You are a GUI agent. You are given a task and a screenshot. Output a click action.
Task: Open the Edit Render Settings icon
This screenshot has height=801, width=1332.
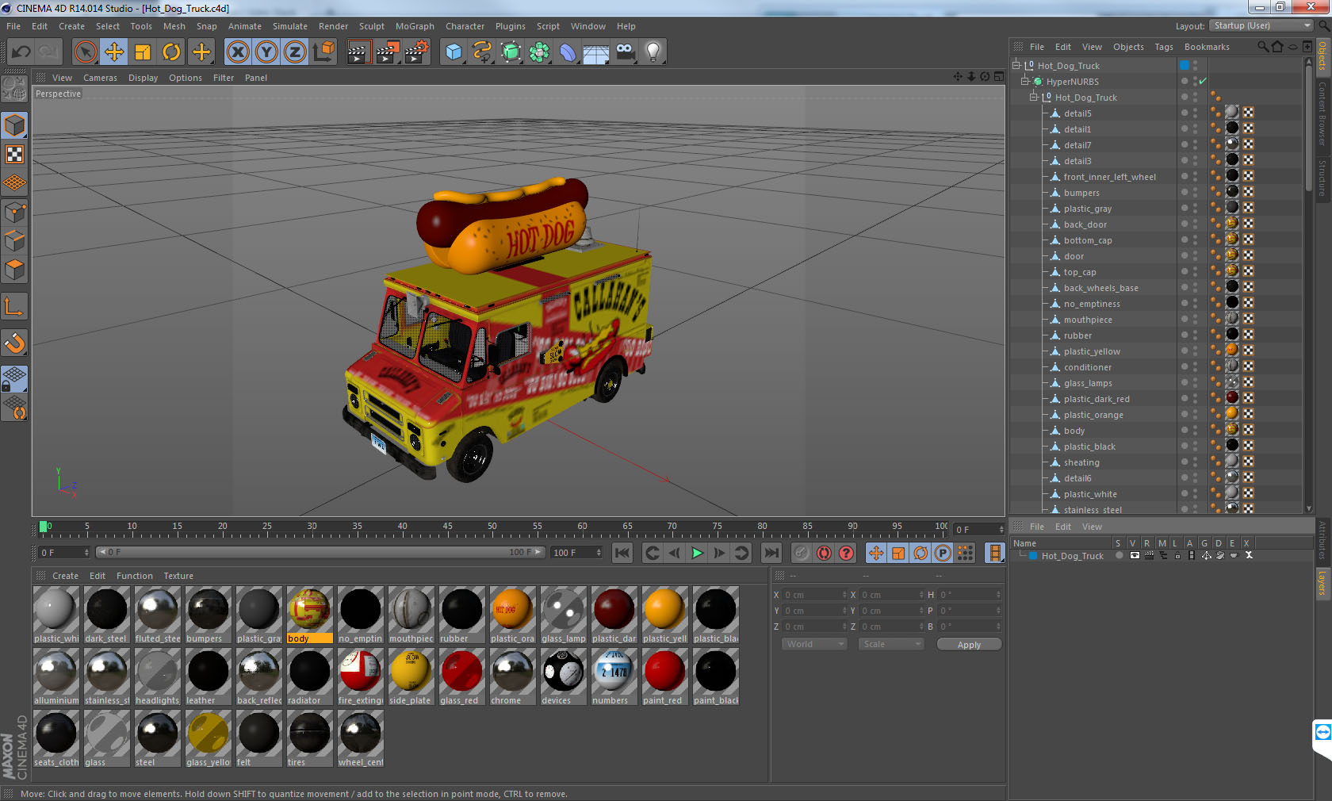(417, 52)
